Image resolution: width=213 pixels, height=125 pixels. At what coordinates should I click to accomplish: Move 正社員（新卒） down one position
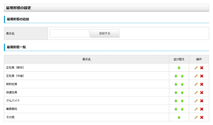click(x=179, y=68)
